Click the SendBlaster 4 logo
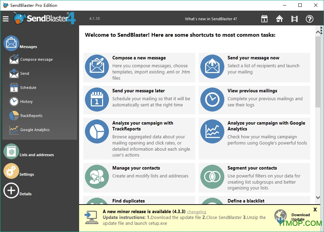This screenshot has height=232, width=324. point(45,18)
